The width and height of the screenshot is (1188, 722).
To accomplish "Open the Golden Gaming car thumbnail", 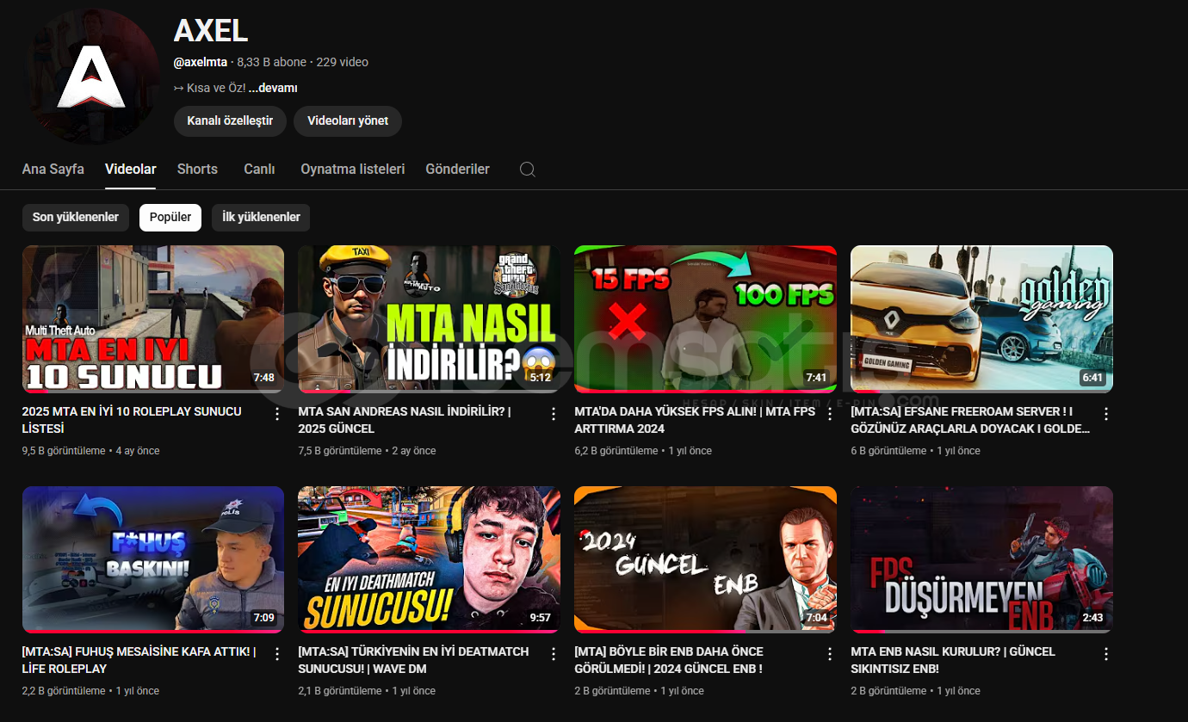I will point(981,319).
